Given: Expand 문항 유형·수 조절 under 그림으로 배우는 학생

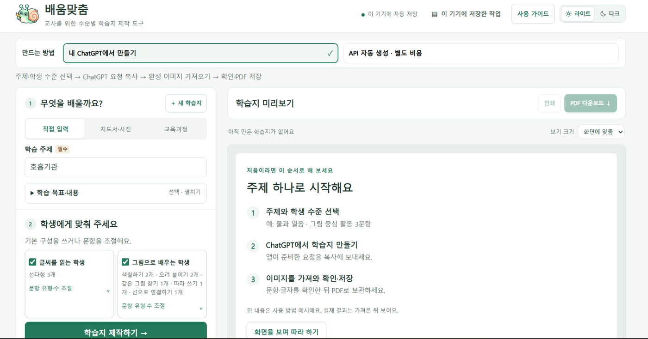Looking at the screenshot, I should tap(162, 306).
